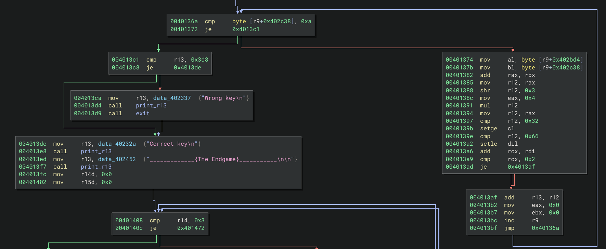Click the address 0040136a

pyautogui.click(x=184, y=22)
